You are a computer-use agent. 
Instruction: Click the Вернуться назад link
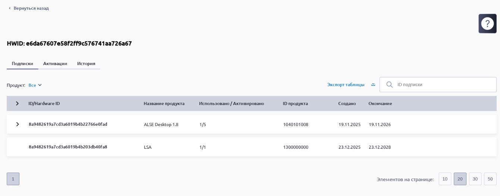tap(31, 8)
